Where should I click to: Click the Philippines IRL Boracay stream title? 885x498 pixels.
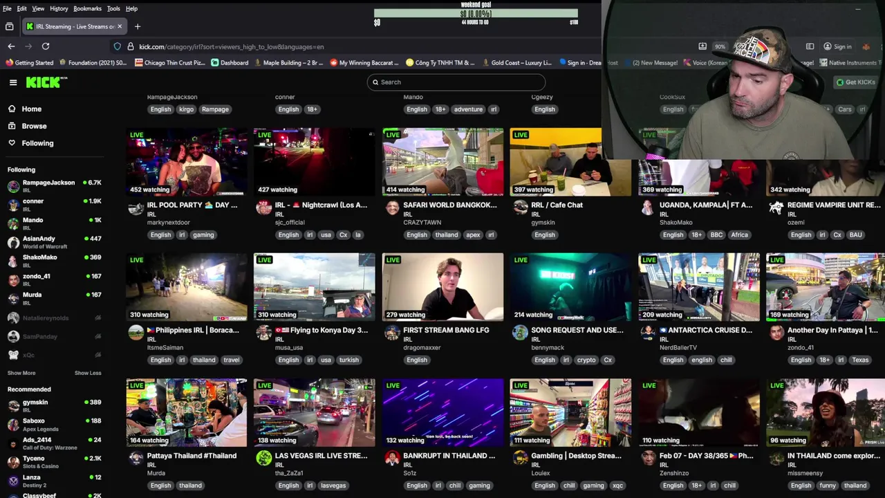coord(193,330)
